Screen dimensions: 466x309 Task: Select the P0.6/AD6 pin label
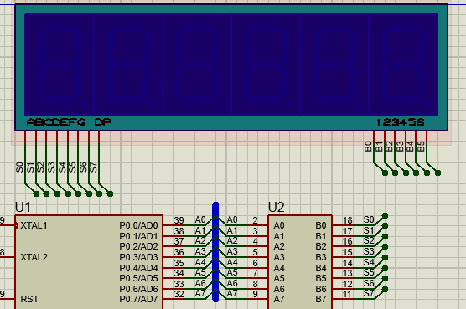click(x=138, y=289)
